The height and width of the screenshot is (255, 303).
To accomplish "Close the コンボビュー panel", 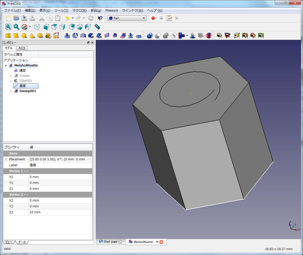I will (x=92, y=42).
